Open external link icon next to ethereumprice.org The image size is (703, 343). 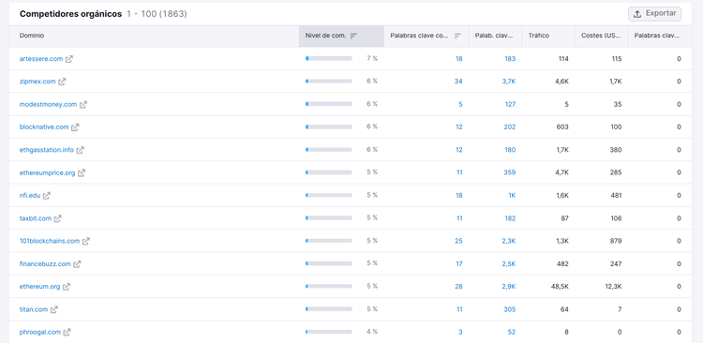(82, 172)
